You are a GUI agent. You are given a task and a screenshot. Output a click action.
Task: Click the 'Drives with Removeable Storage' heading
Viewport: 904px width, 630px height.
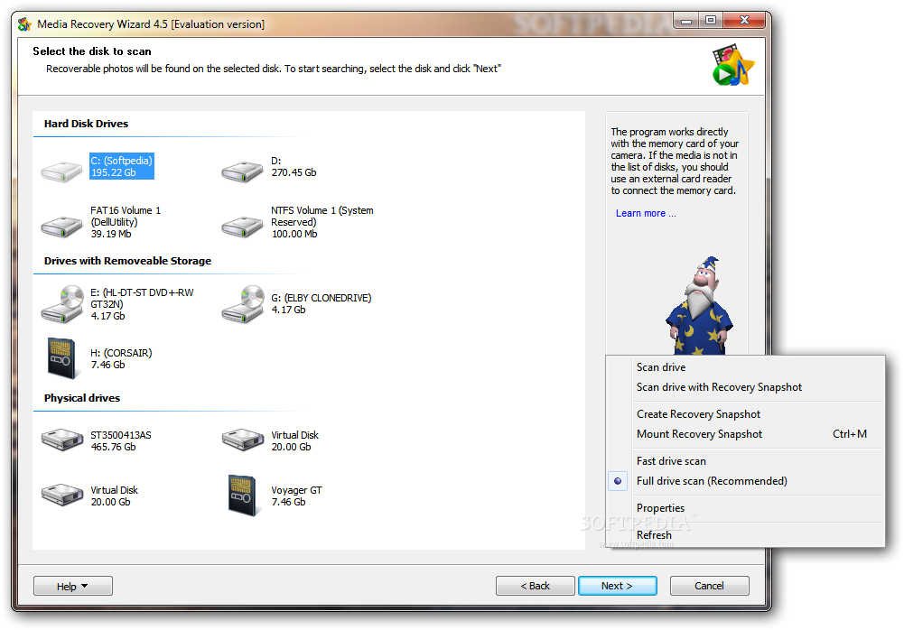(x=128, y=261)
